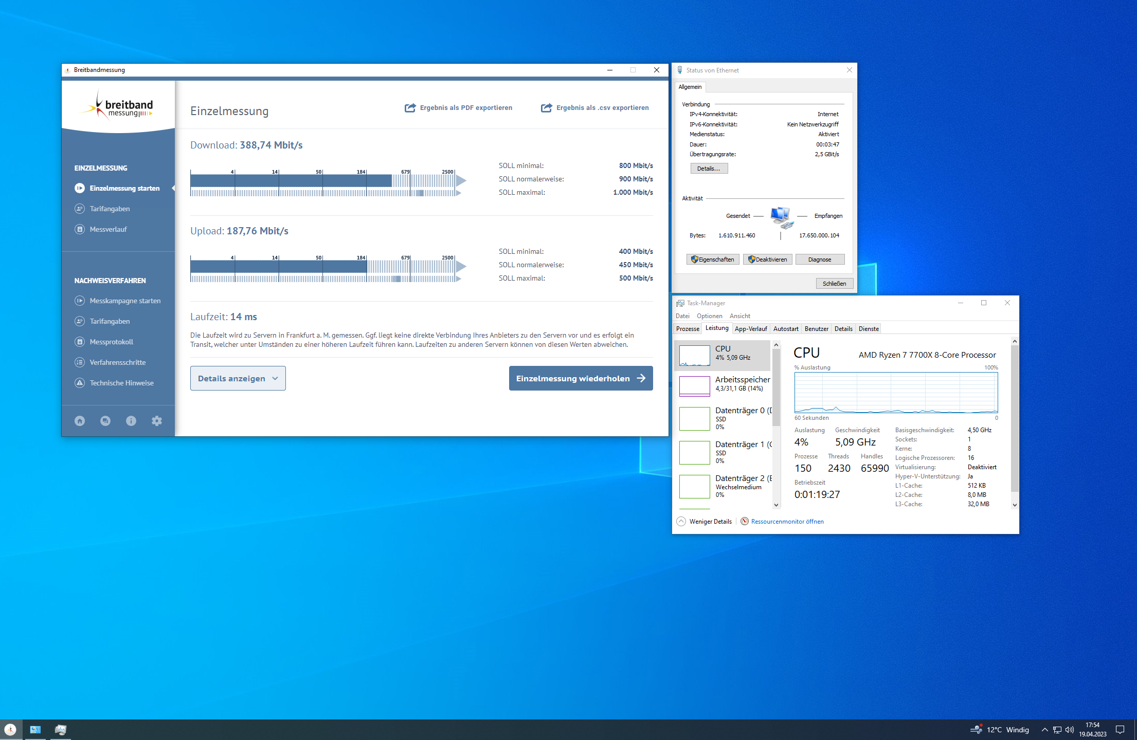
Task: Open the info icon in the Breitbandmessung sidebar
Action: coord(131,420)
